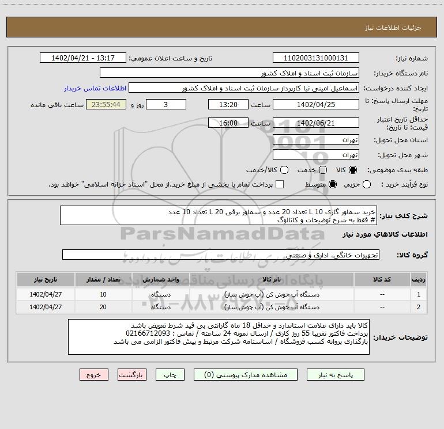Click the کد کالا column header
Screen dimensions: 444x429
point(382,280)
